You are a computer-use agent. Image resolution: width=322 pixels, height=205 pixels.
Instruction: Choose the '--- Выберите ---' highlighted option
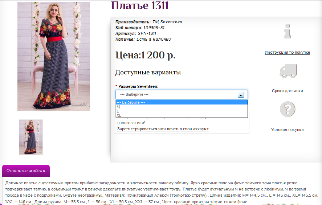coord(182,102)
